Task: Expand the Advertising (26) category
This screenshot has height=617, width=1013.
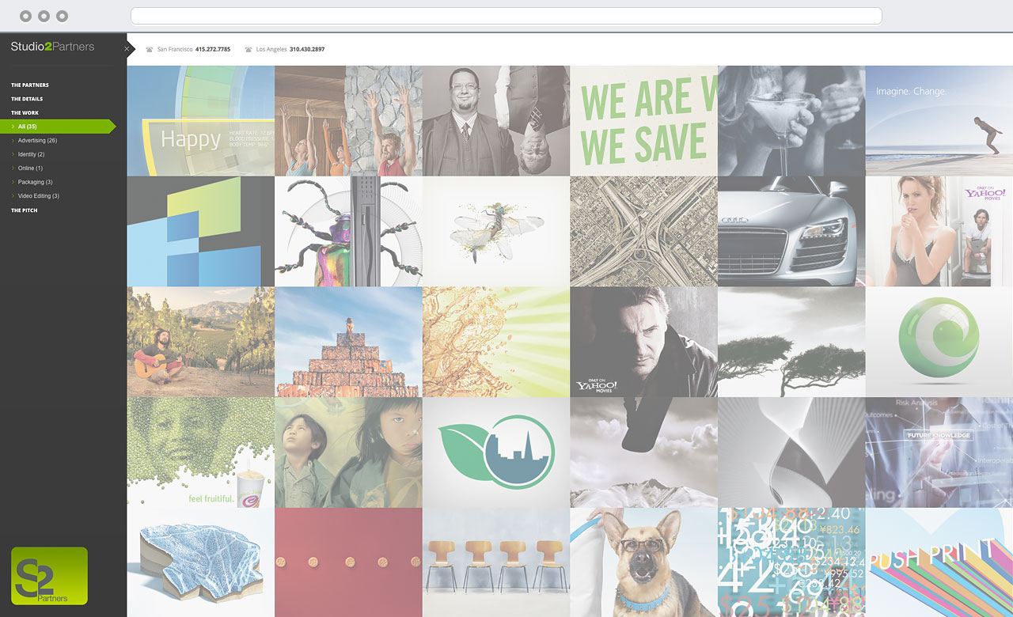Action: click(x=37, y=141)
